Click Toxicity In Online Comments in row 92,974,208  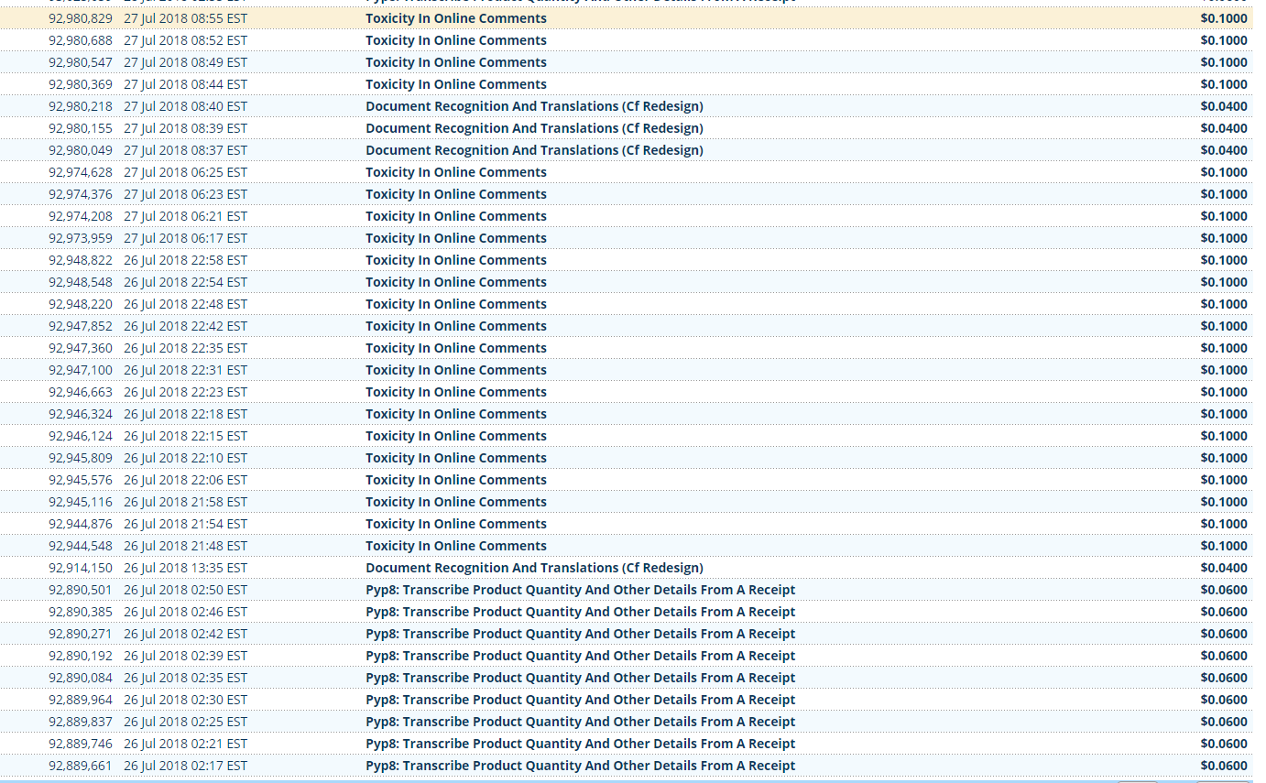pyautogui.click(x=456, y=216)
